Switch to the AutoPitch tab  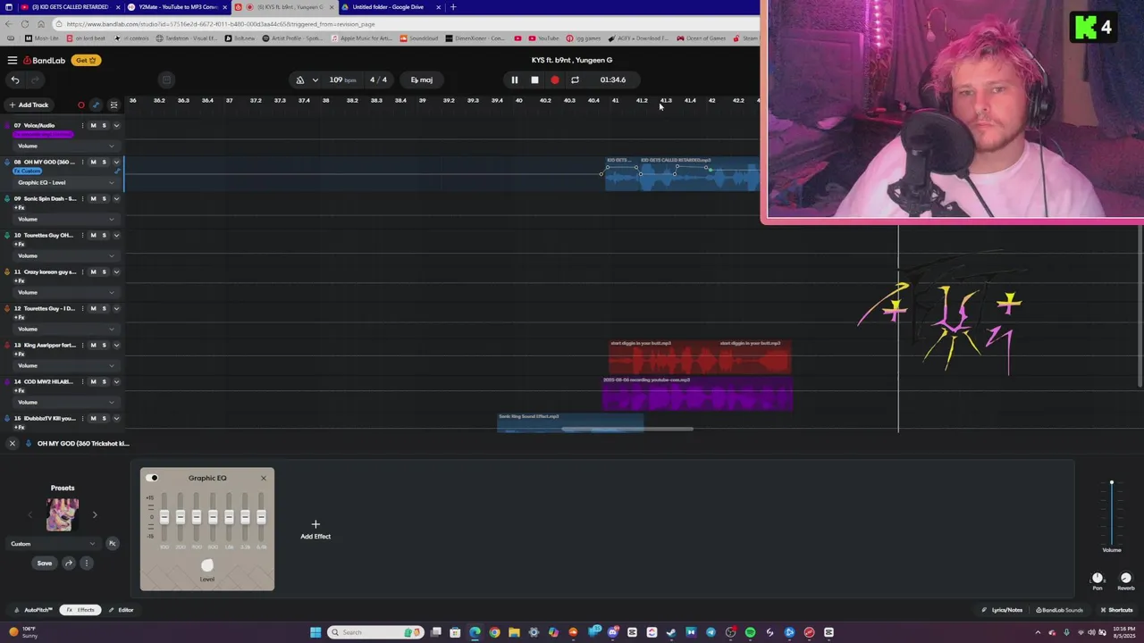click(33, 610)
